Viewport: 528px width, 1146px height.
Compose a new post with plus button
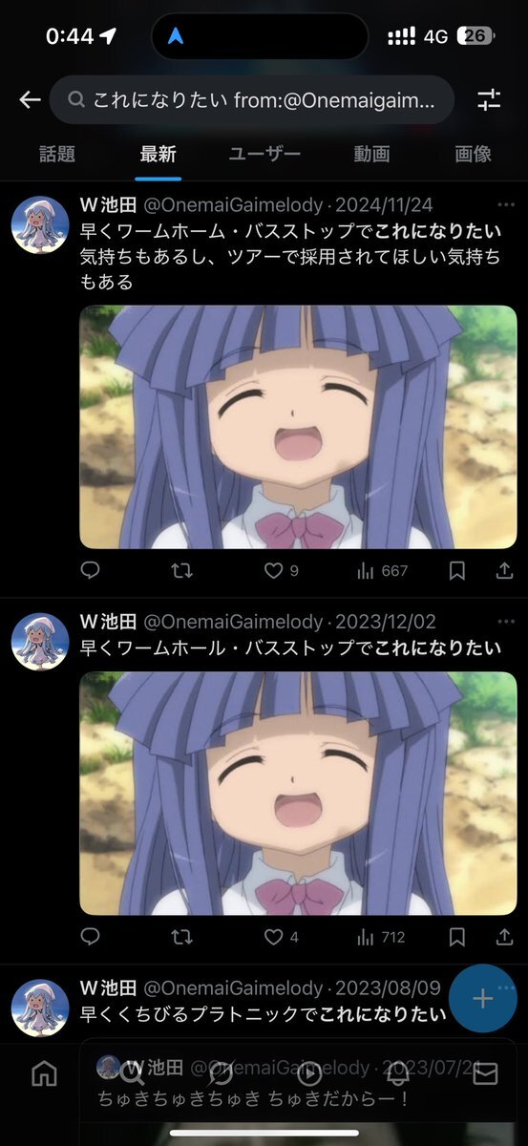[482, 999]
